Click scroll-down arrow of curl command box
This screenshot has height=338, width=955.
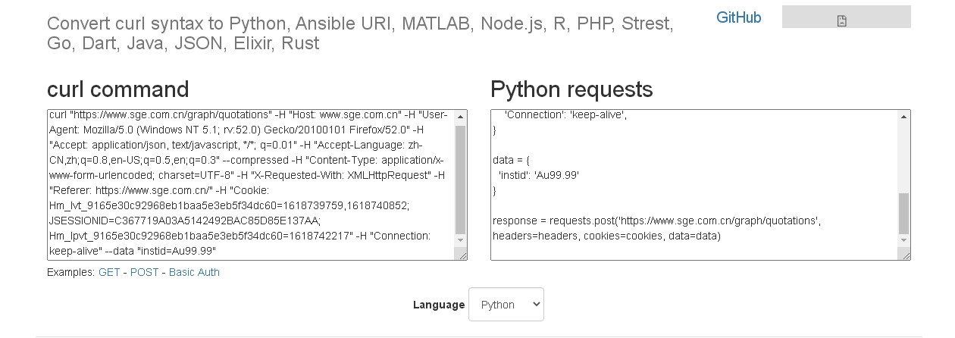(x=460, y=242)
